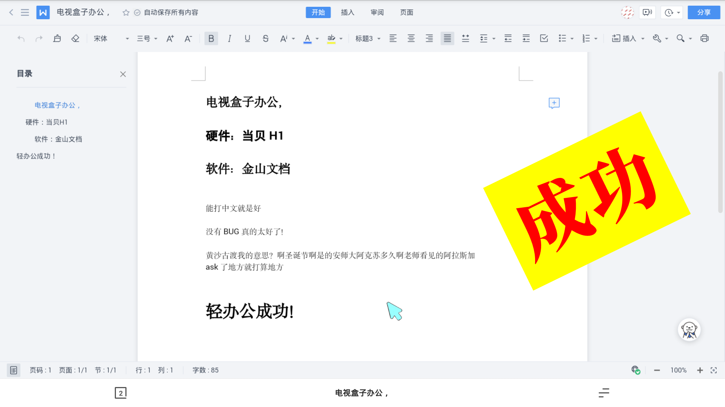
Task: Apply the numbered list
Action: (586, 38)
